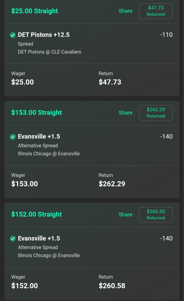Tap the $47.73 Returned badge

[x=156, y=11]
